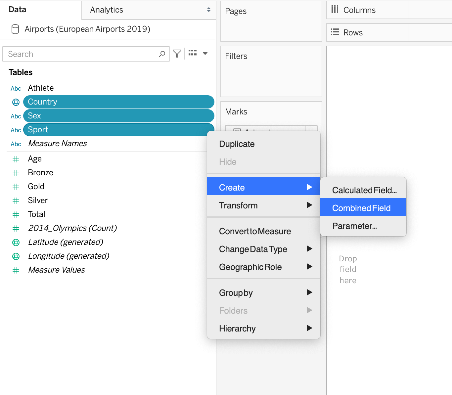Click the Abc type icon beside Athlete
Screen dimensions: 452x395
[x=16, y=88]
